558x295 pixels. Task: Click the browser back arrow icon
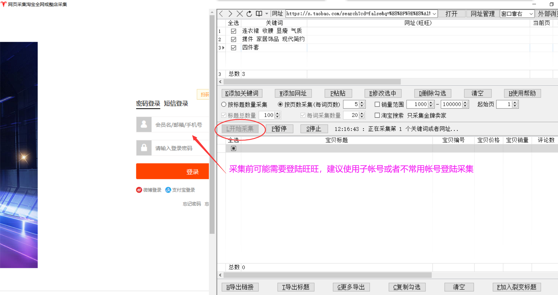[x=221, y=14]
